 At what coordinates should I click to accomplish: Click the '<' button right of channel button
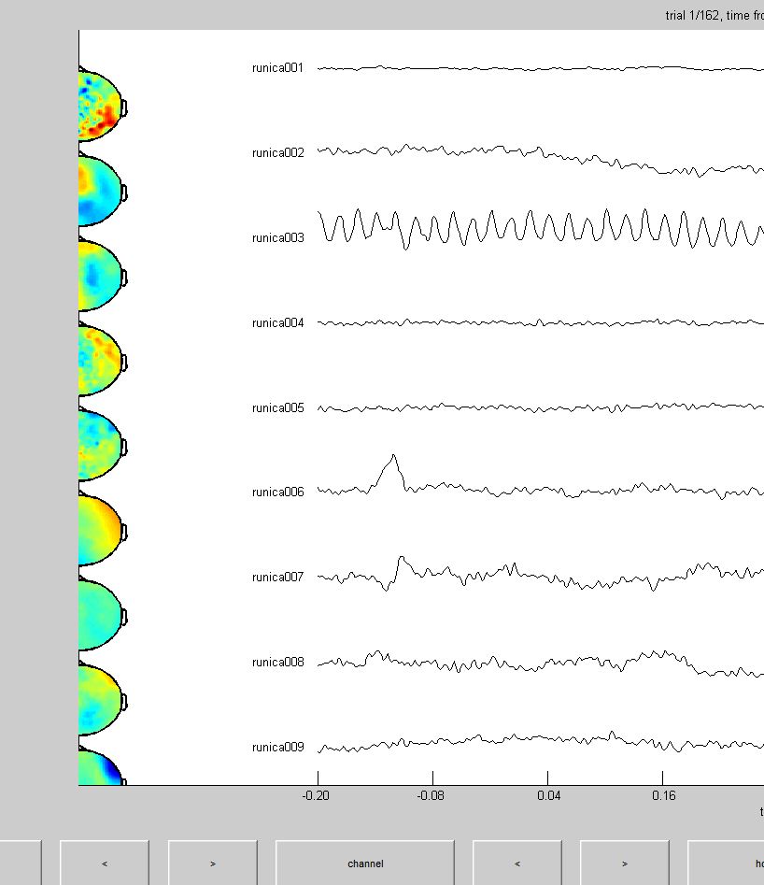click(x=517, y=863)
